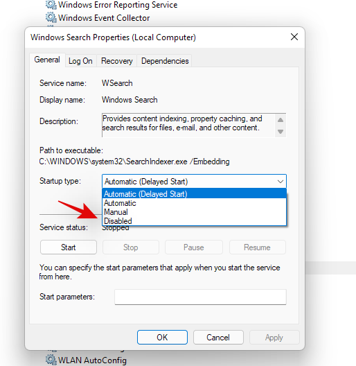Open the Log On tab
The image size is (356, 366).
[80, 61]
